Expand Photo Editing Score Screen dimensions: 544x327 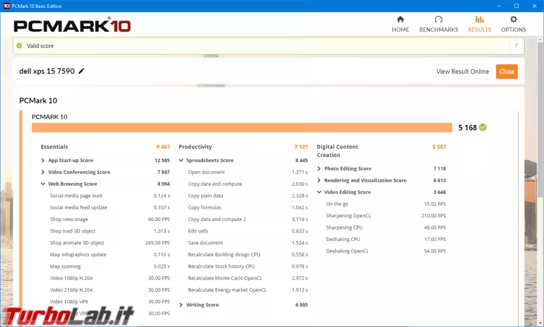(319, 168)
